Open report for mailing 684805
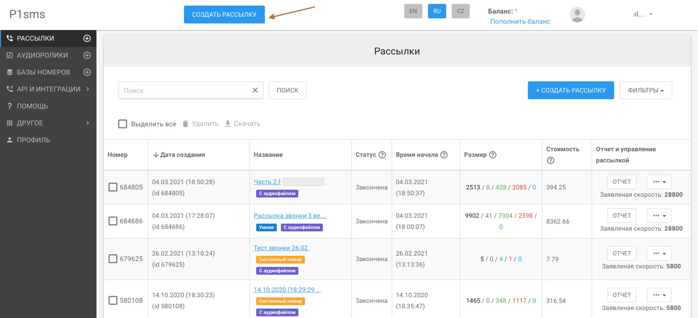698x318 pixels. coord(622,182)
